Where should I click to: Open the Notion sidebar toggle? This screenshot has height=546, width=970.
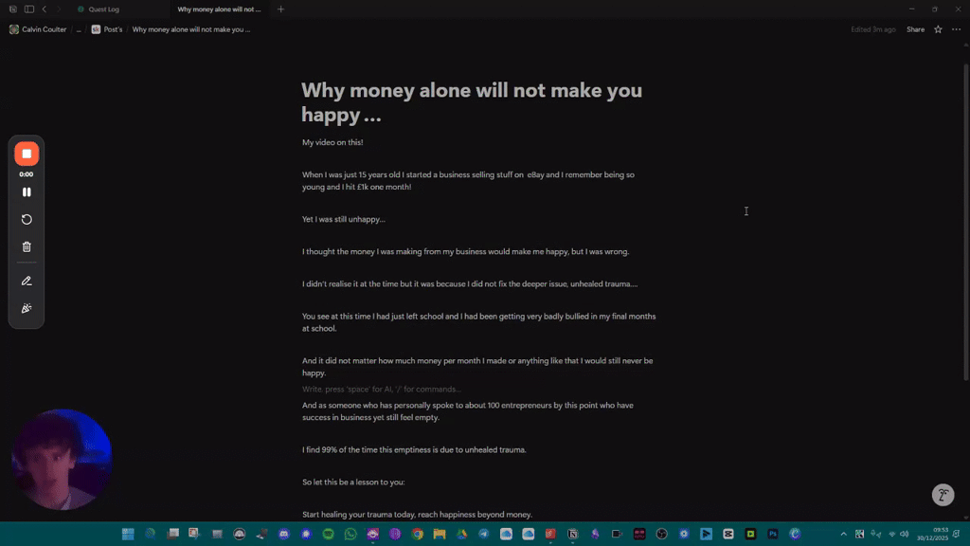click(27, 9)
